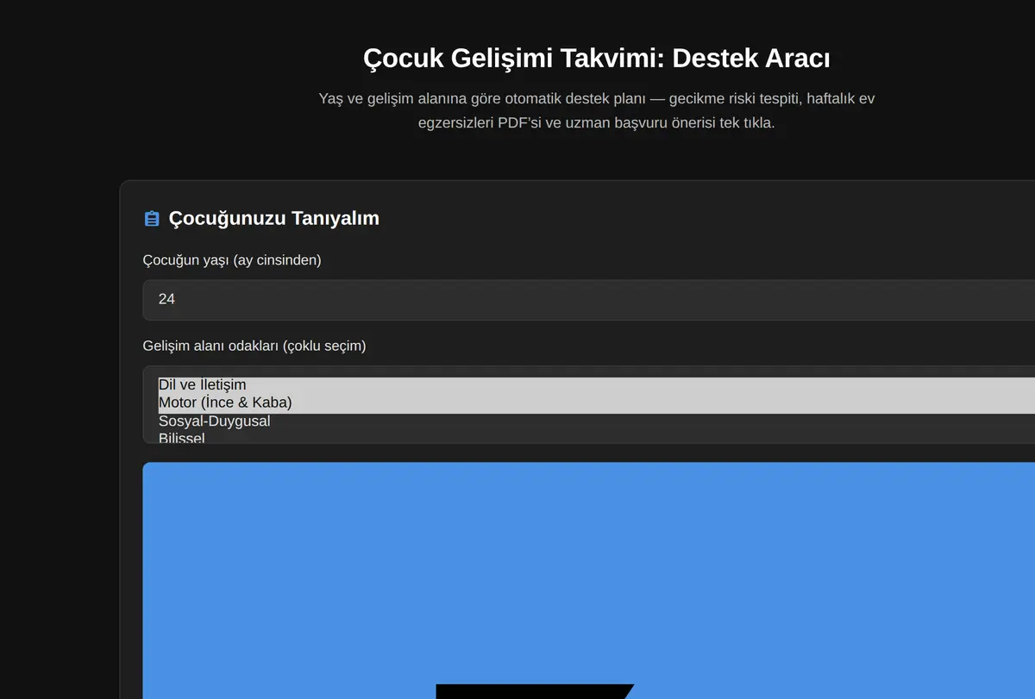The height and width of the screenshot is (699, 1035).
Task: Click the child age input showing 24
Action: pyautogui.click(x=589, y=299)
